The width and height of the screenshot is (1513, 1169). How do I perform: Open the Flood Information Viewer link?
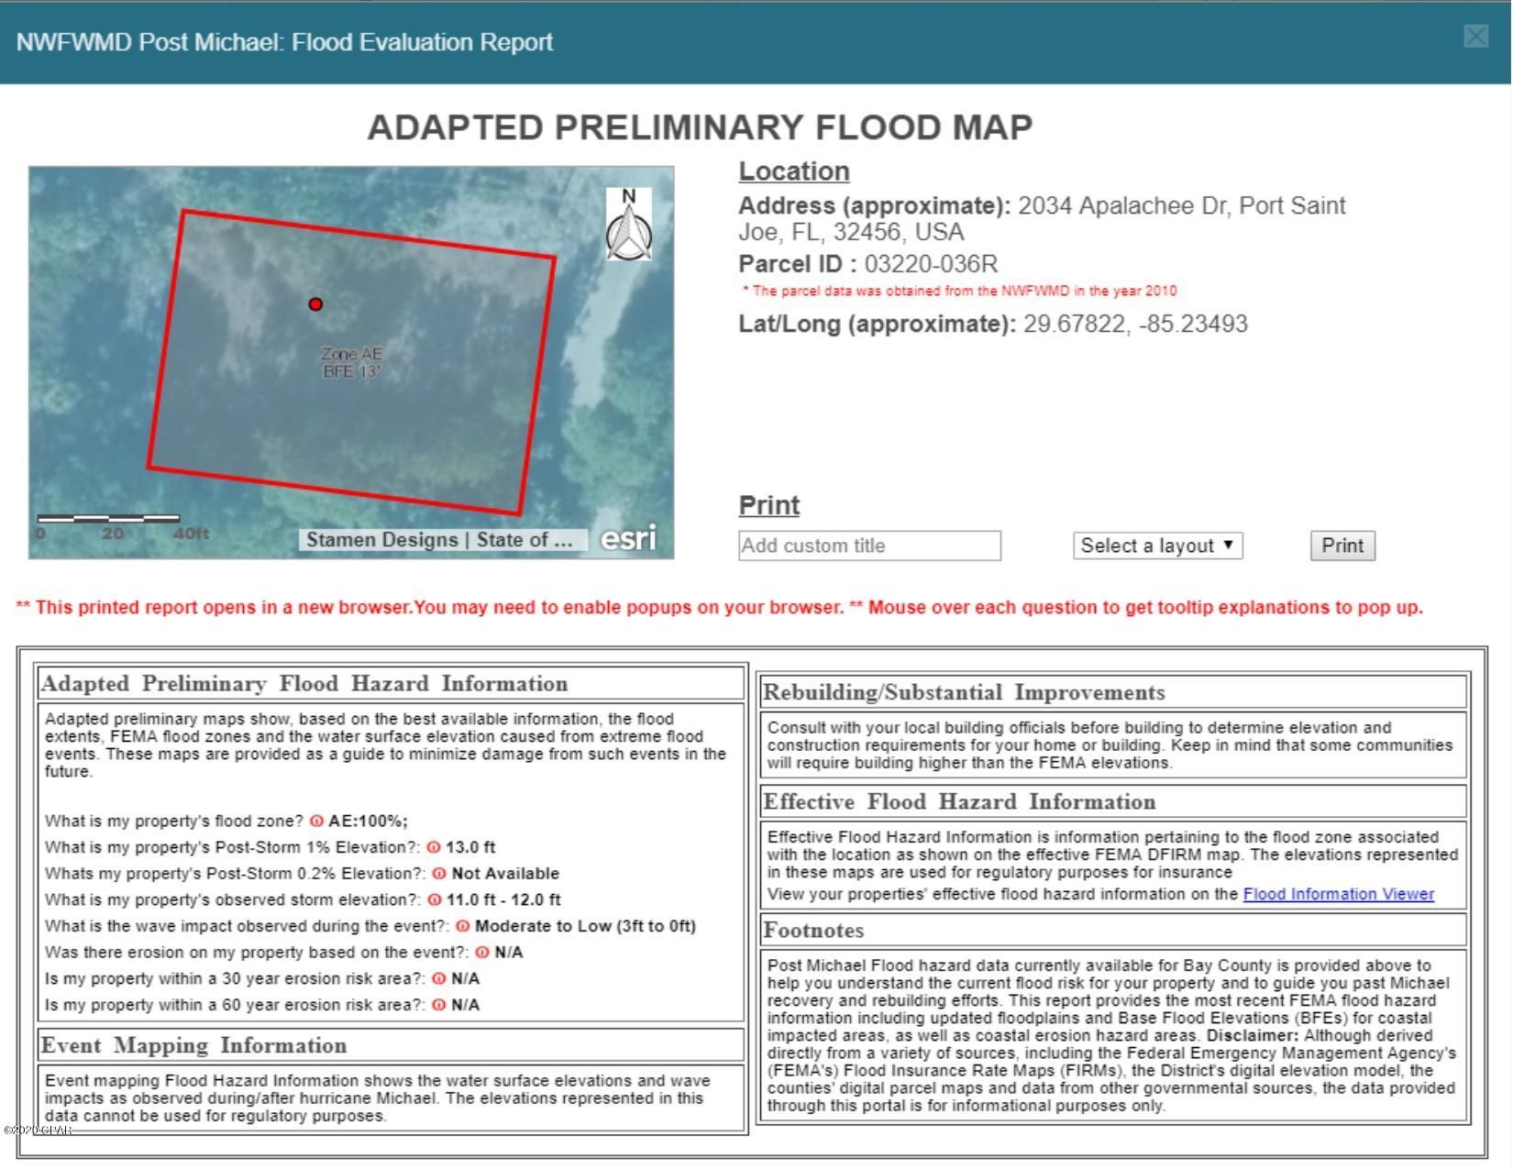[1338, 895]
